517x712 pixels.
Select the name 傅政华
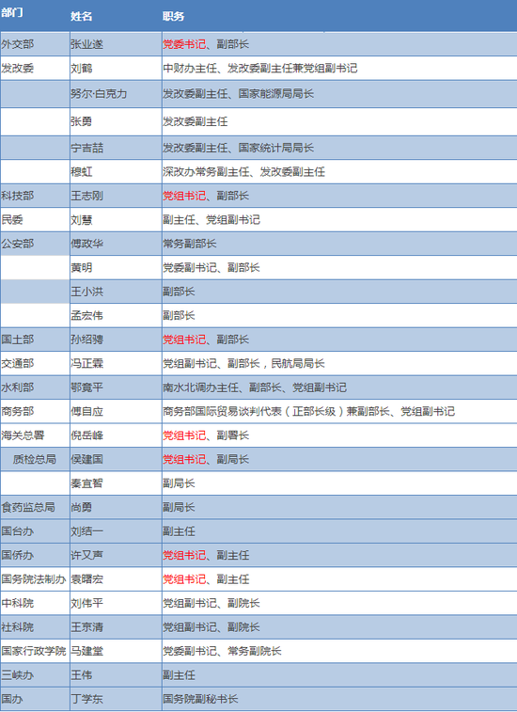coord(86,244)
